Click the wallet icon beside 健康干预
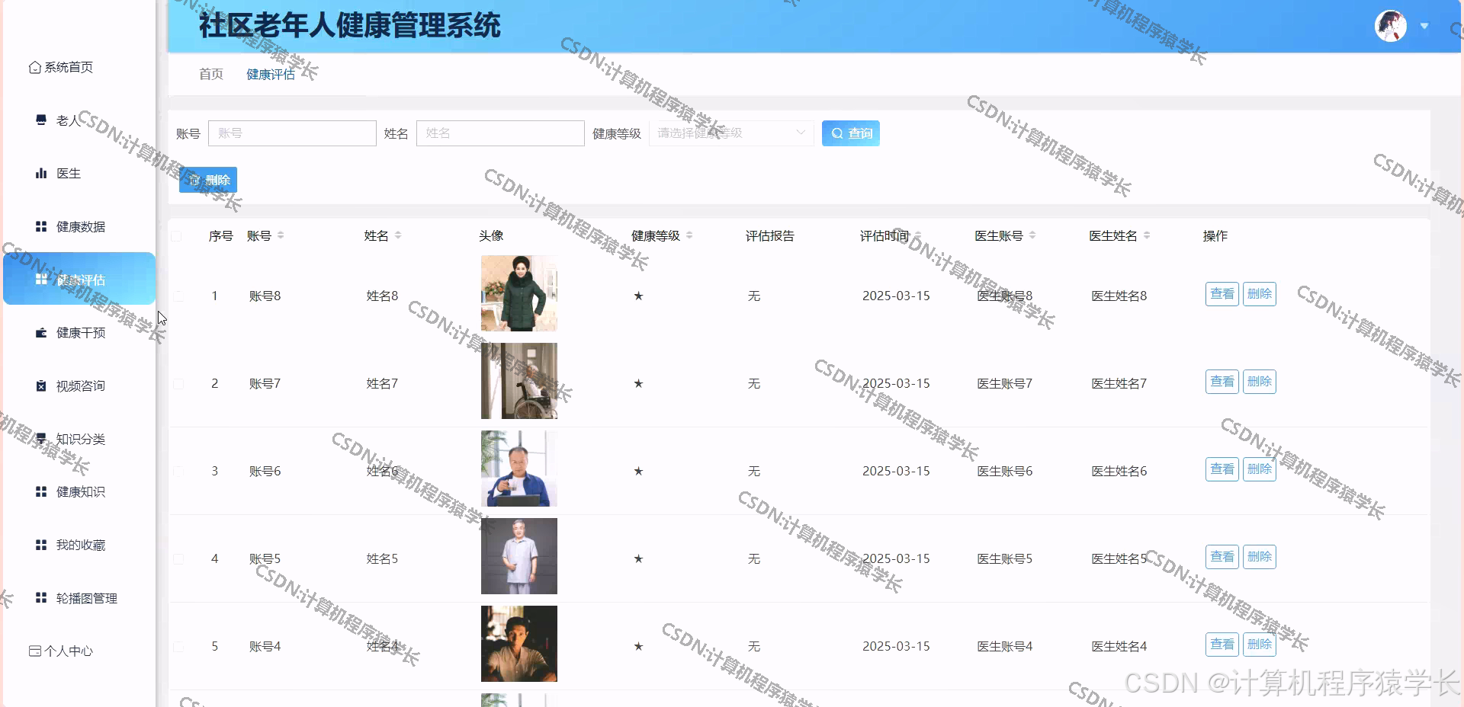The image size is (1464, 707). point(41,332)
